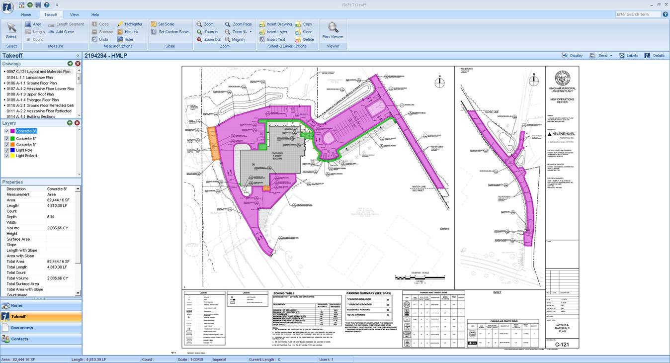The image size is (670, 363).
Task: Disable the Light Bollard layer checkbox
Action: pyautogui.click(x=7, y=156)
